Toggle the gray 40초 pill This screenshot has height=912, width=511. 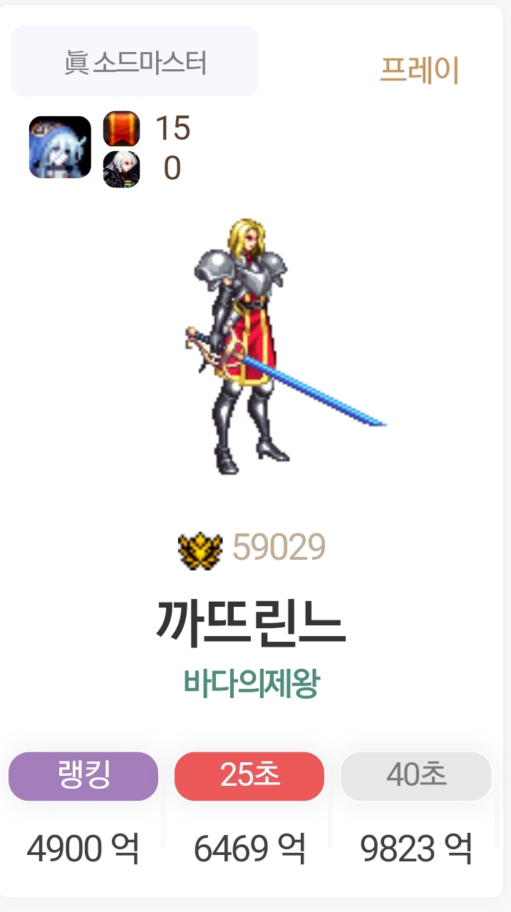(x=416, y=776)
